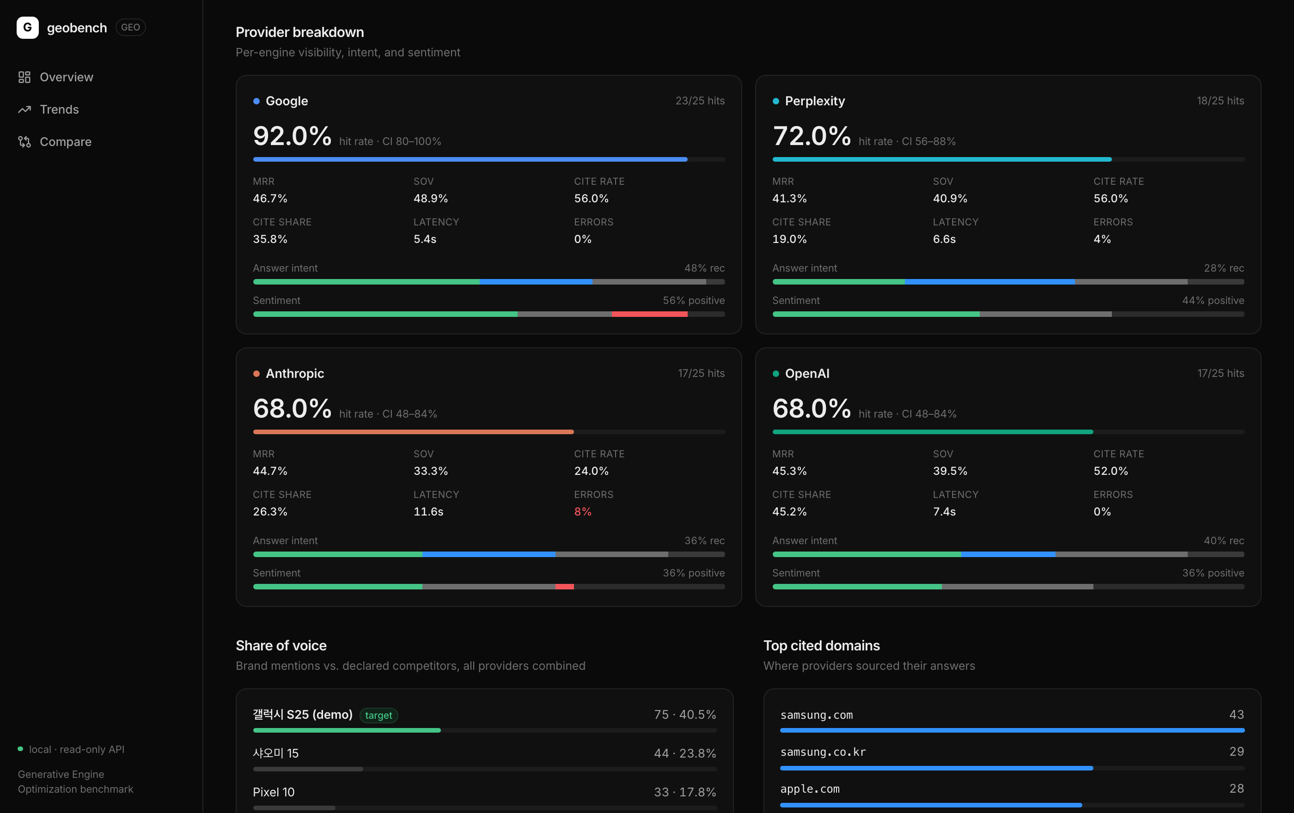Click the GEO badge next to geobench
The image size is (1294, 813).
coord(131,27)
